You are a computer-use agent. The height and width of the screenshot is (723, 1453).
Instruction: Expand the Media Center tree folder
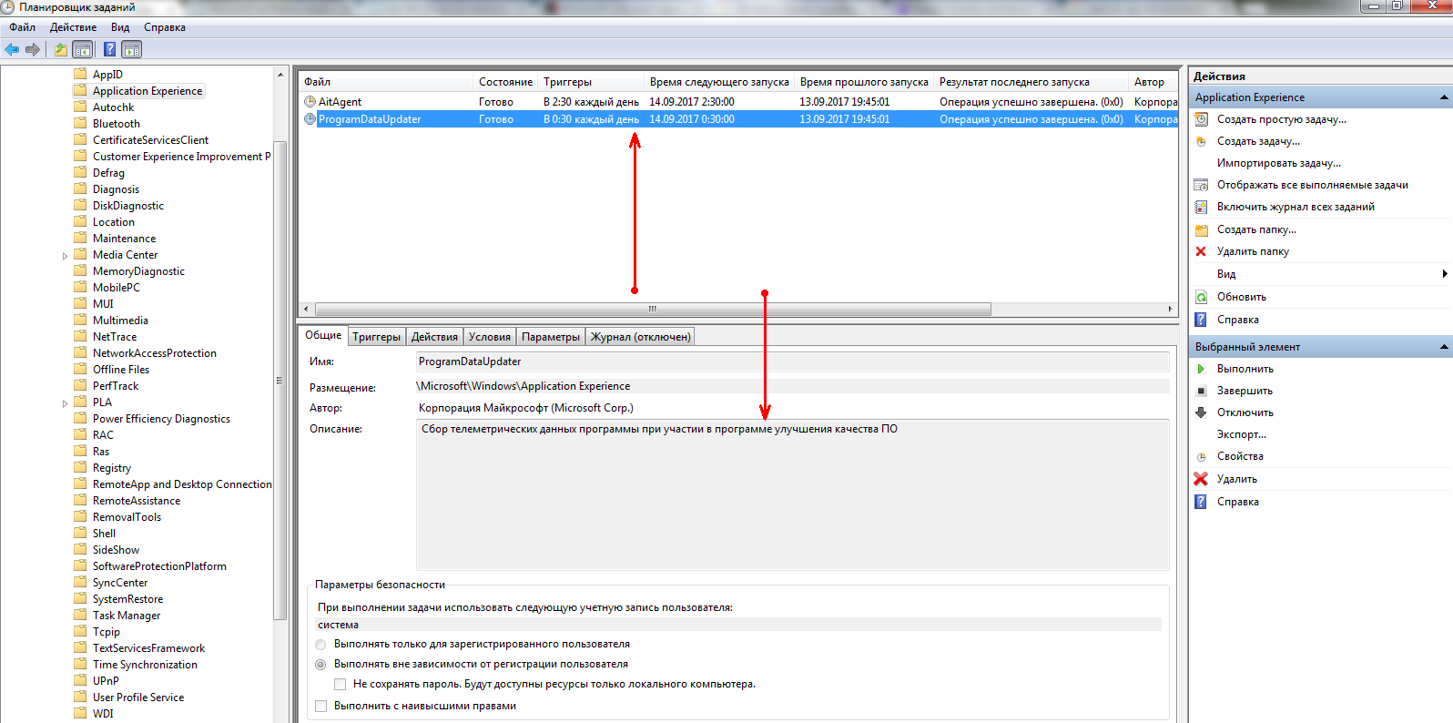pos(65,256)
